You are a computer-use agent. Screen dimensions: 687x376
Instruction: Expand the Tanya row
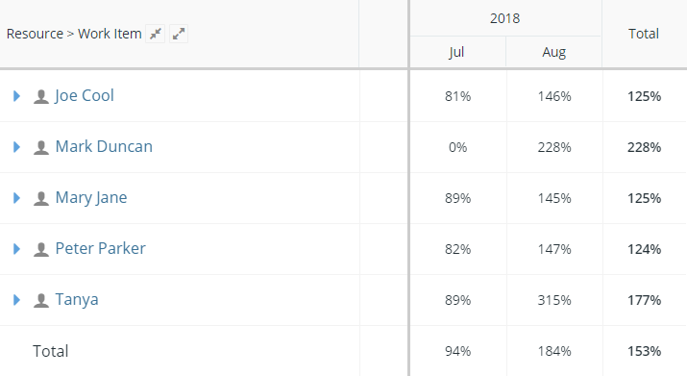(x=16, y=300)
